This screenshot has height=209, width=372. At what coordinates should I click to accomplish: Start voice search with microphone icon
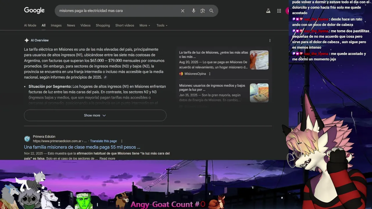[194, 11]
